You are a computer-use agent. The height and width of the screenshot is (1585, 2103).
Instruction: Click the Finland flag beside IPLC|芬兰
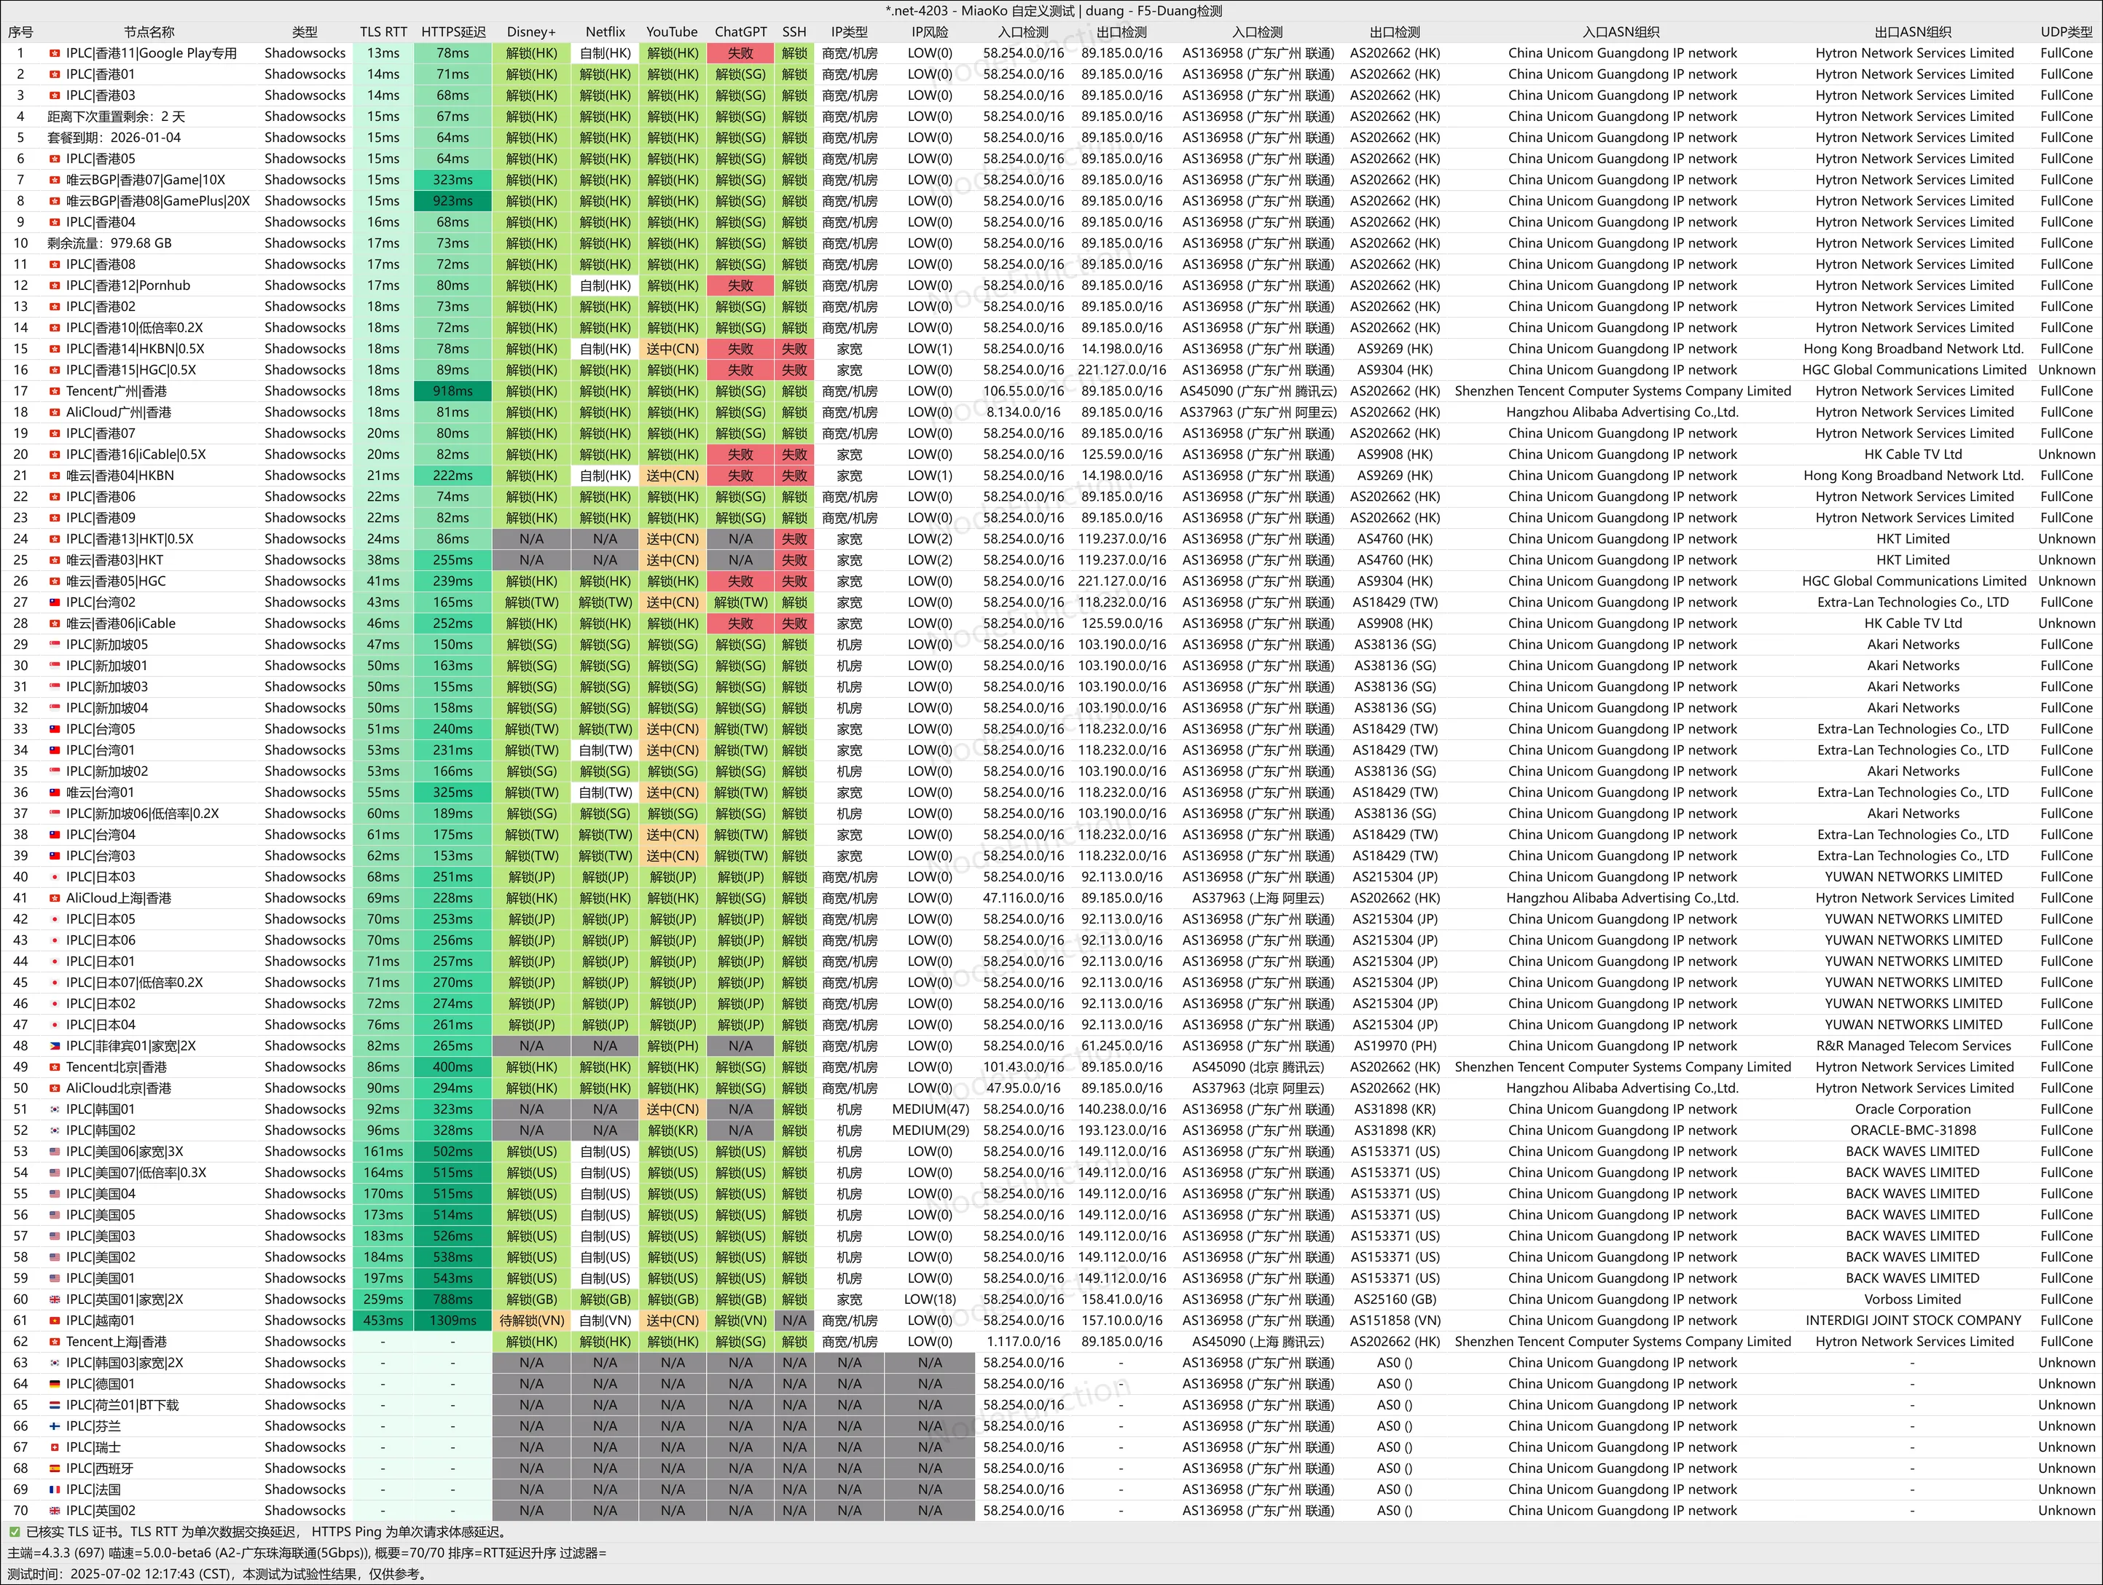(x=54, y=1426)
